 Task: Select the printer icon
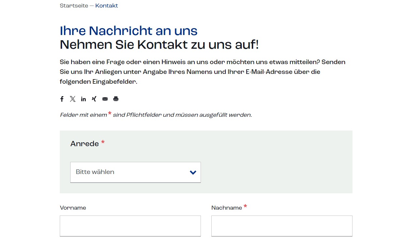(116, 99)
